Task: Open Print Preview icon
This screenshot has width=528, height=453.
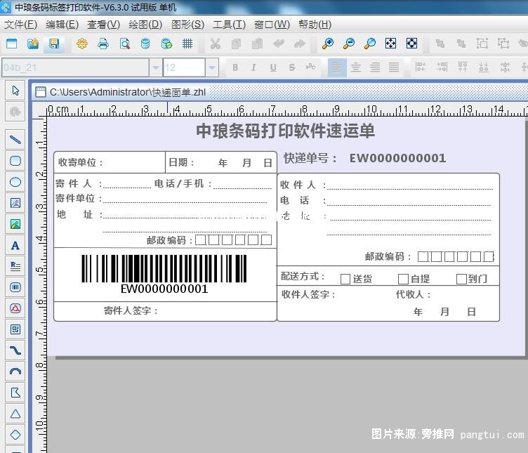Action: click(x=124, y=44)
